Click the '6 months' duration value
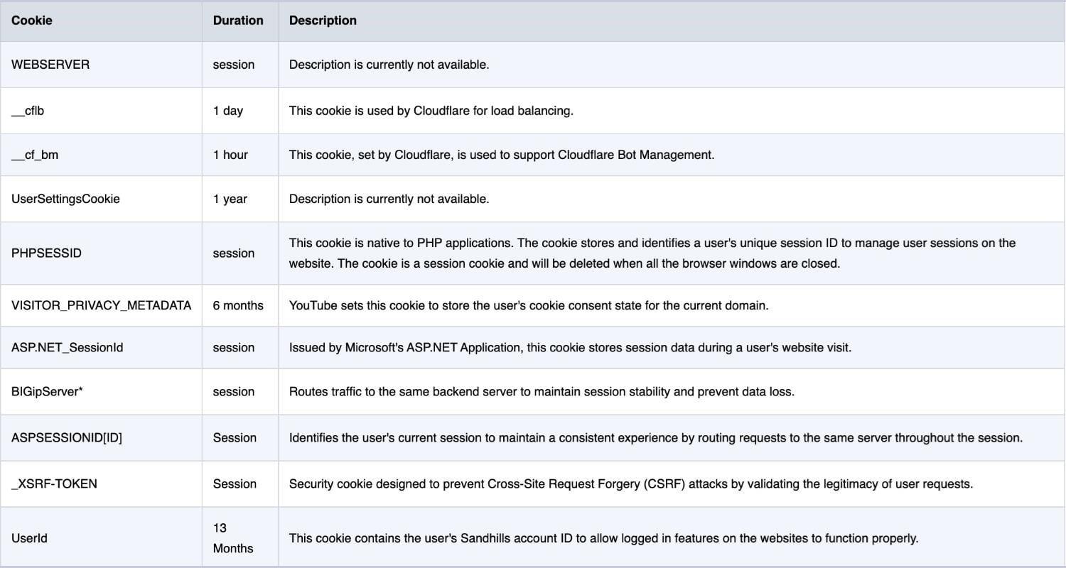 coord(238,305)
